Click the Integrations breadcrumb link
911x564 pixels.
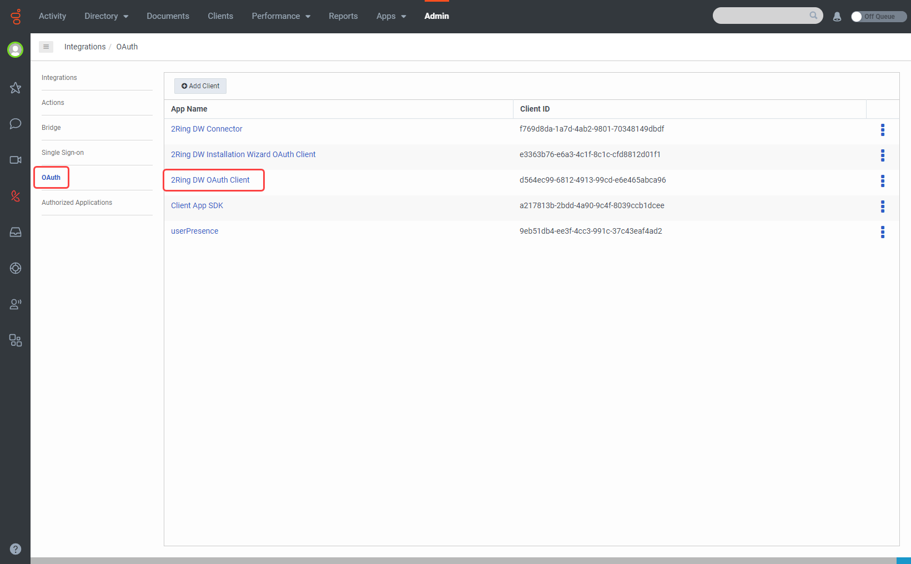85,47
